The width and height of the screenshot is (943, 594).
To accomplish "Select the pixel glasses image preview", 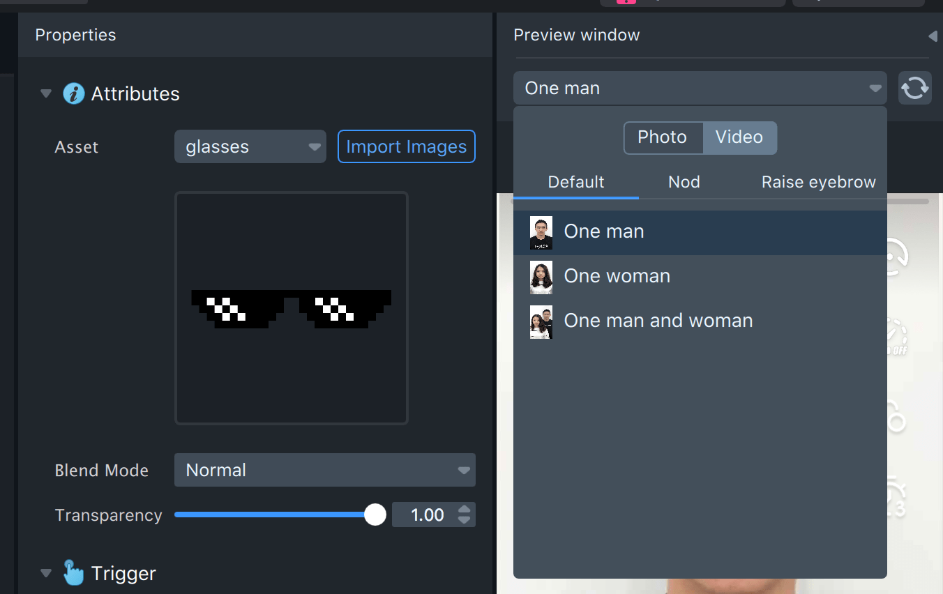I will click(x=292, y=308).
